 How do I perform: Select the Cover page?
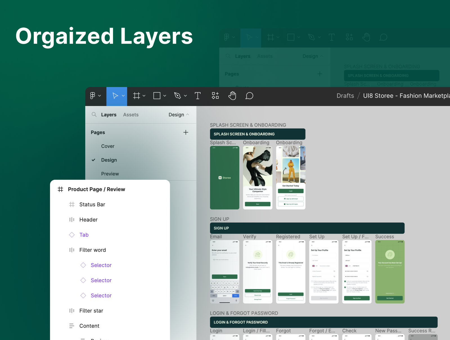(108, 146)
